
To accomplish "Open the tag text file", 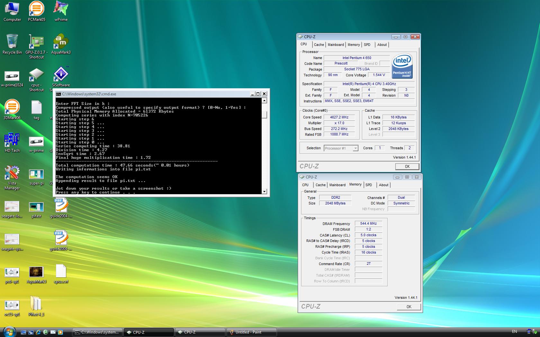I will point(36,110).
